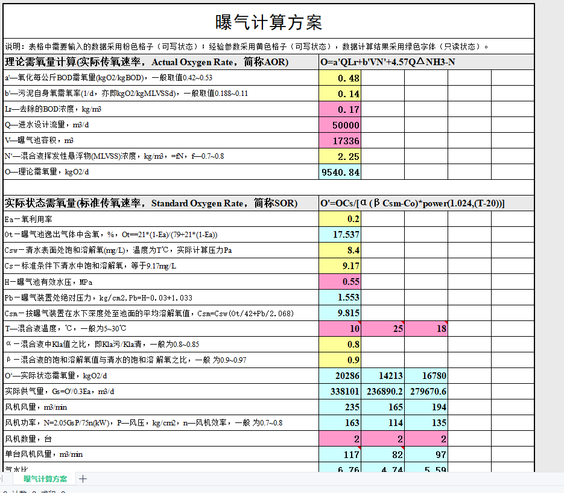Select flow rate Q cell 50000
The image size is (564, 493).
340,125
